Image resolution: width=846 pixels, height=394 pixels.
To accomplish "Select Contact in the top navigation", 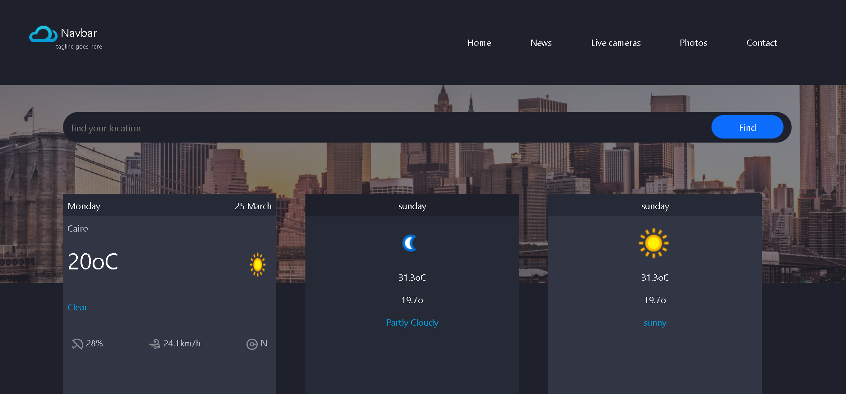I will click(761, 43).
